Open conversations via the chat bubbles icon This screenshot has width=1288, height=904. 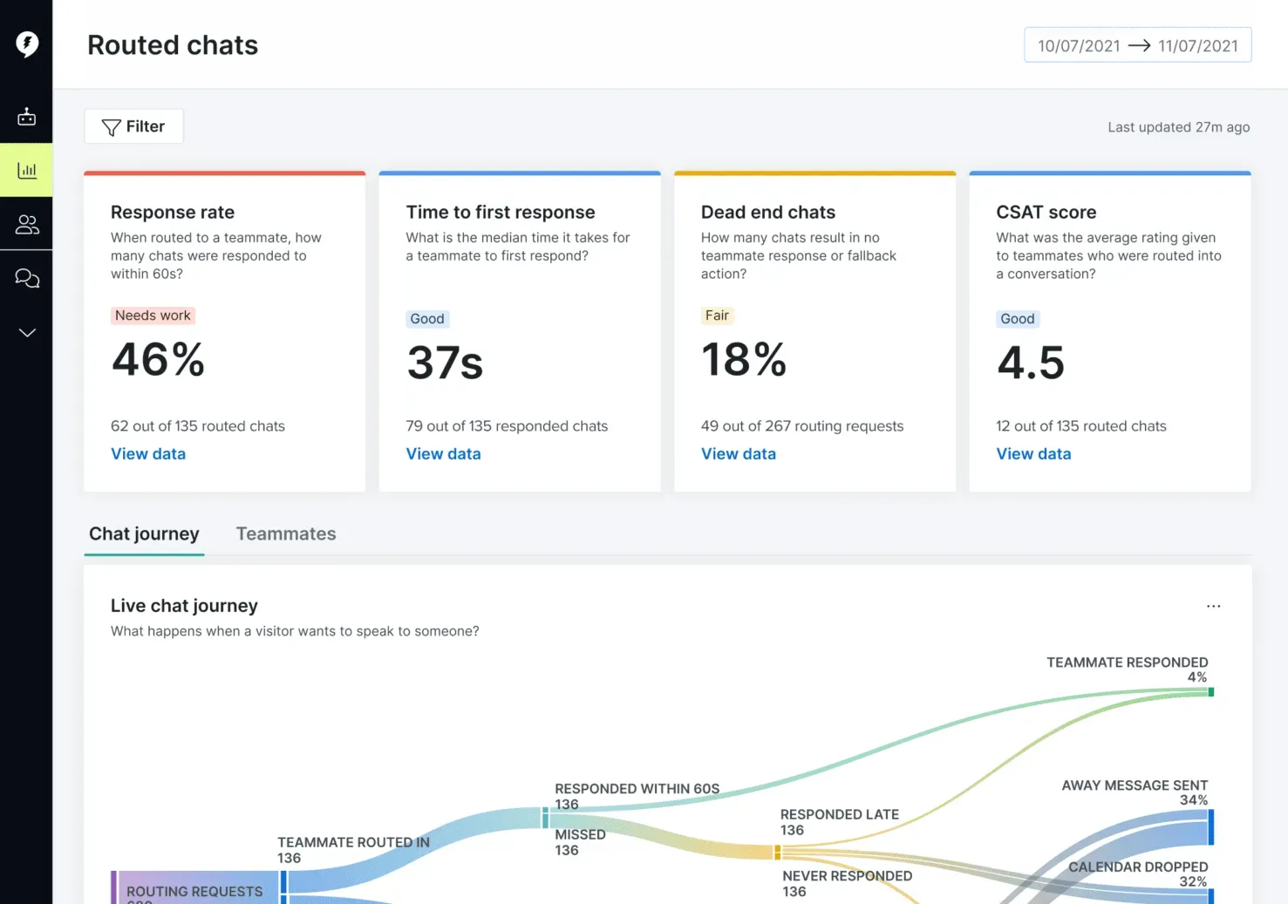click(26, 278)
